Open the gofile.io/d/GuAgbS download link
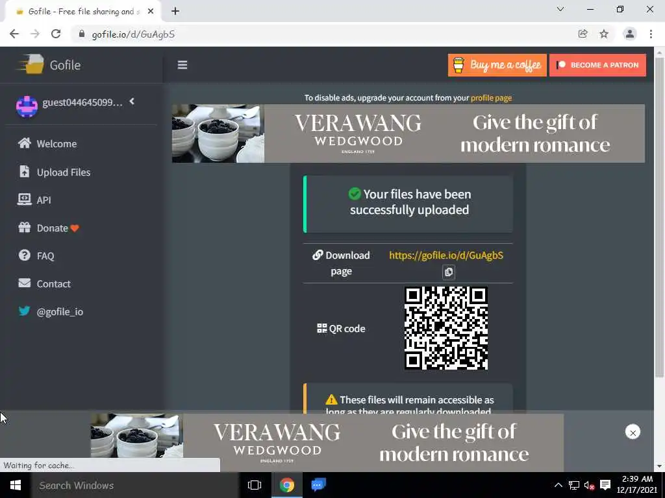 (x=446, y=255)
